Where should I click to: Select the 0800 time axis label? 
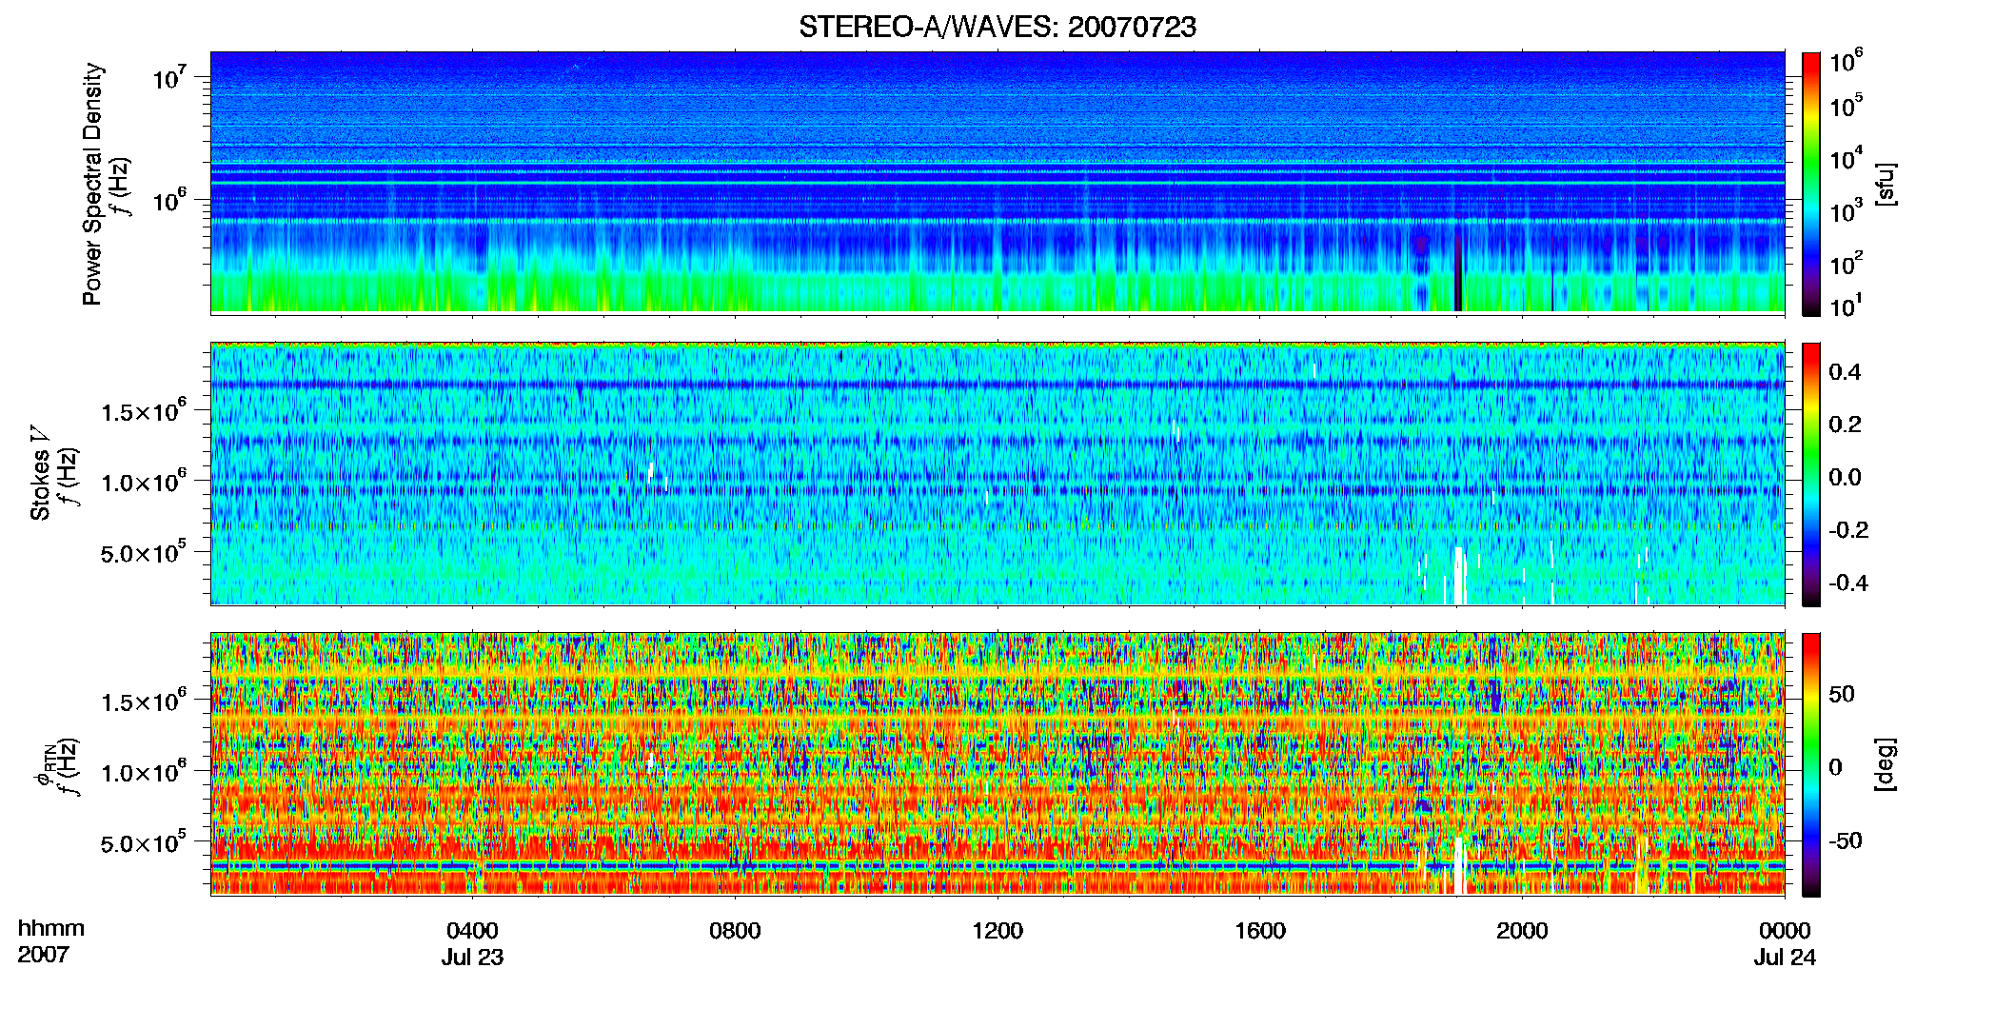[735, 930]
